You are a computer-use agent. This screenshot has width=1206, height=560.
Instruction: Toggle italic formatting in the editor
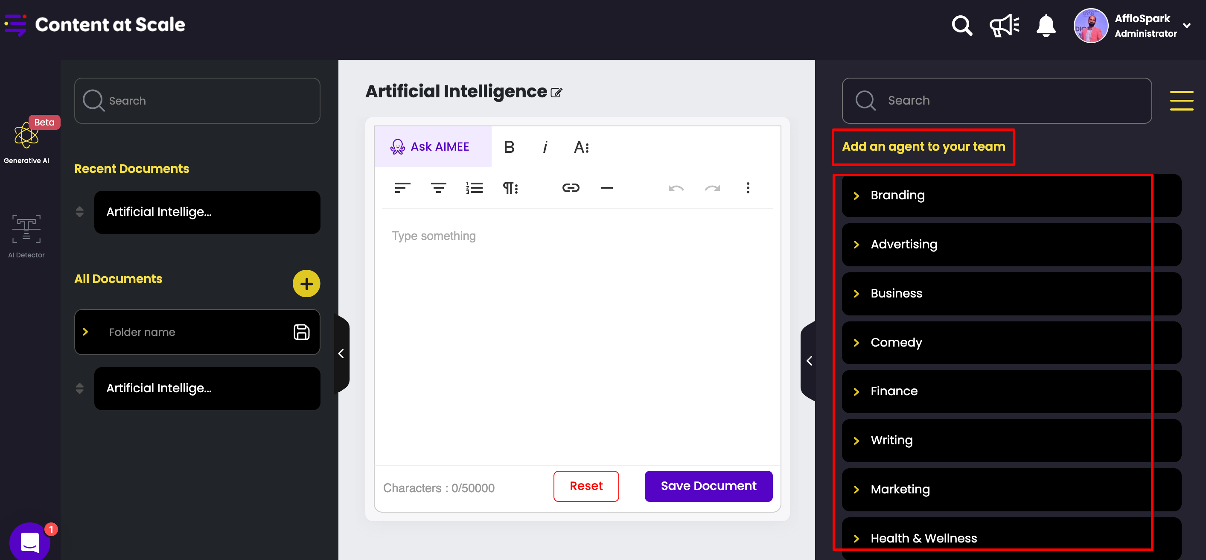coord(545,147)
